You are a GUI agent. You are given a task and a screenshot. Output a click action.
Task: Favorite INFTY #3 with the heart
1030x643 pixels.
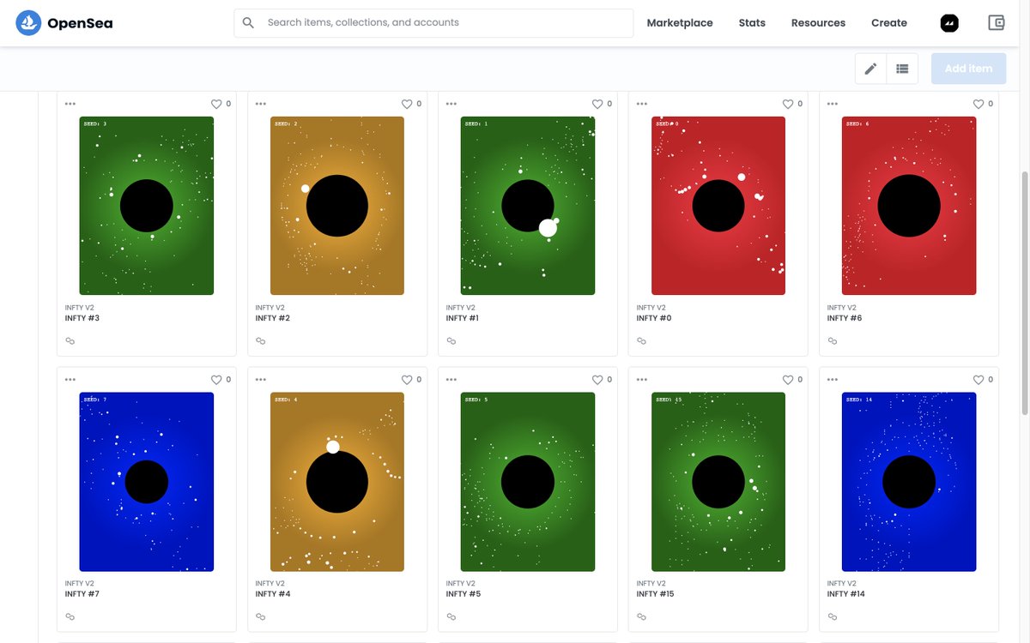pyautogui.click(x=216, y=104)
